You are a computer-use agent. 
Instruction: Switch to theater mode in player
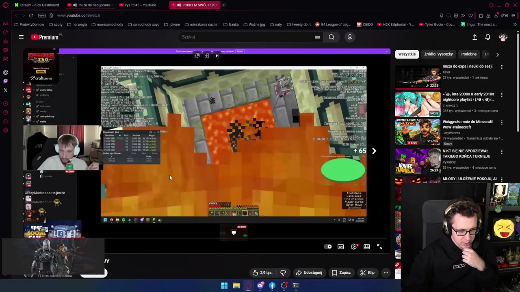tap(367, 247)
